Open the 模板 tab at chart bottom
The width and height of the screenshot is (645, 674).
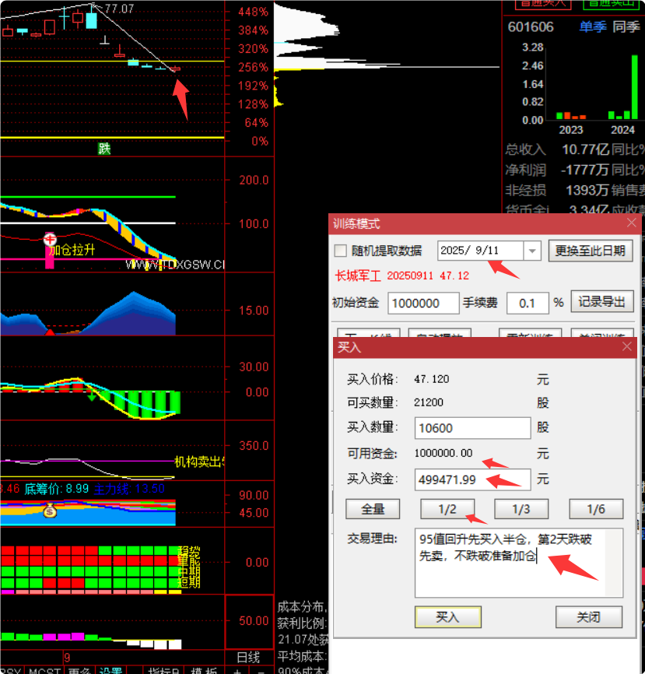coord(205,670)
